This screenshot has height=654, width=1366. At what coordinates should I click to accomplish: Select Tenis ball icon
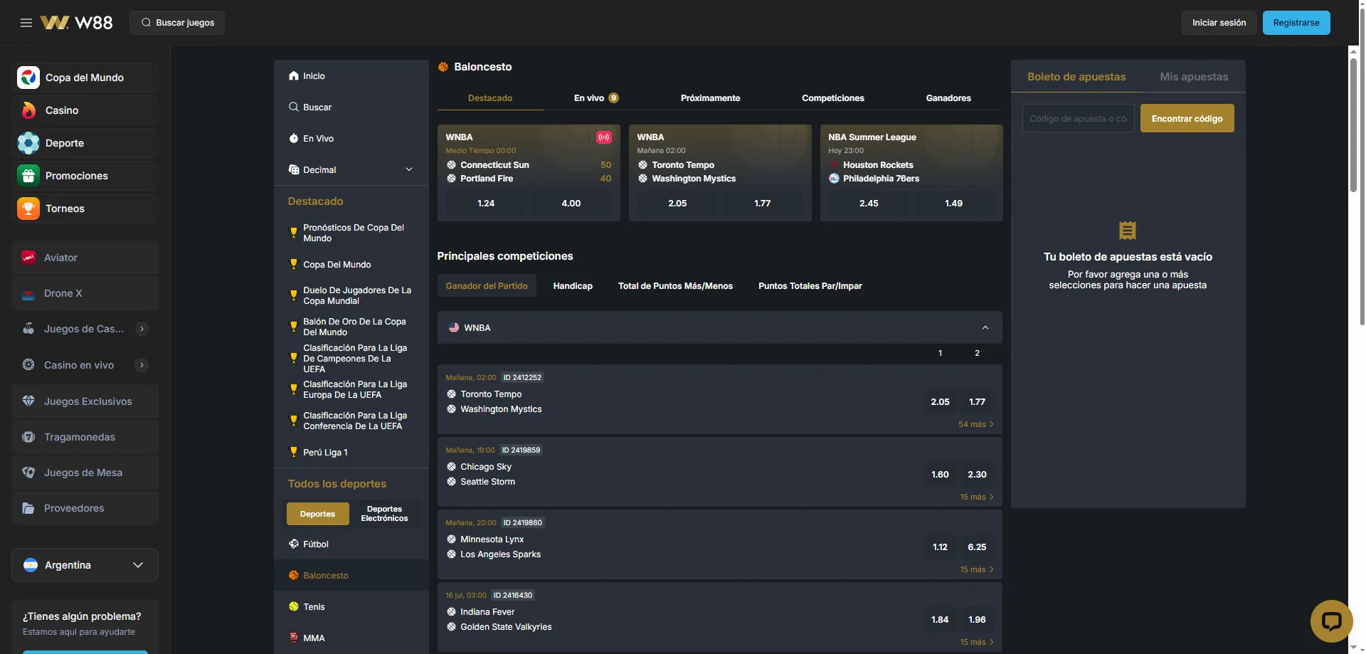click(294, 606)
